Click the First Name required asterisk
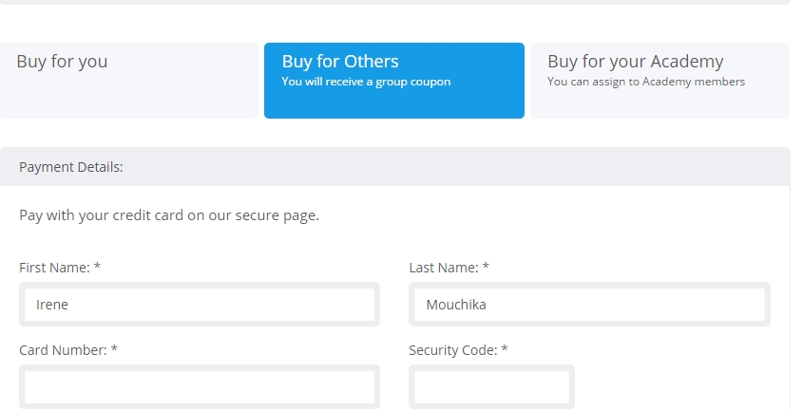 point(97,266)
